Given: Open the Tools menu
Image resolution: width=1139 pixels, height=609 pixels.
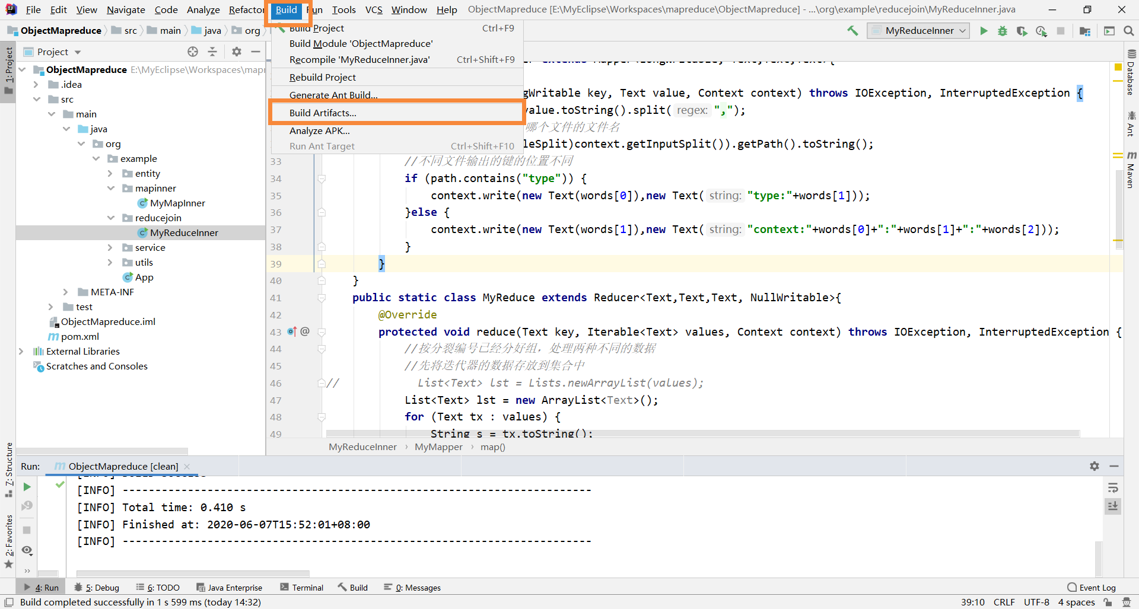Looking at the screenshot, I should tap(343, 9).
